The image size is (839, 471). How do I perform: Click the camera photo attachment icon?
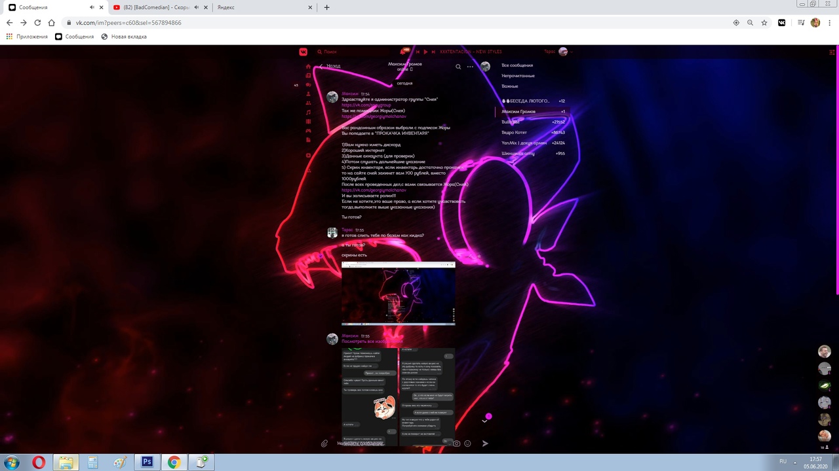click(x=457, y=444)
